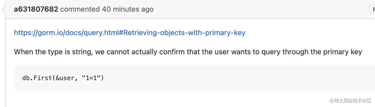Click empty space in the comment header bar
The height and width of the screenshot is (107, 375).
click(x=258, y=10)
